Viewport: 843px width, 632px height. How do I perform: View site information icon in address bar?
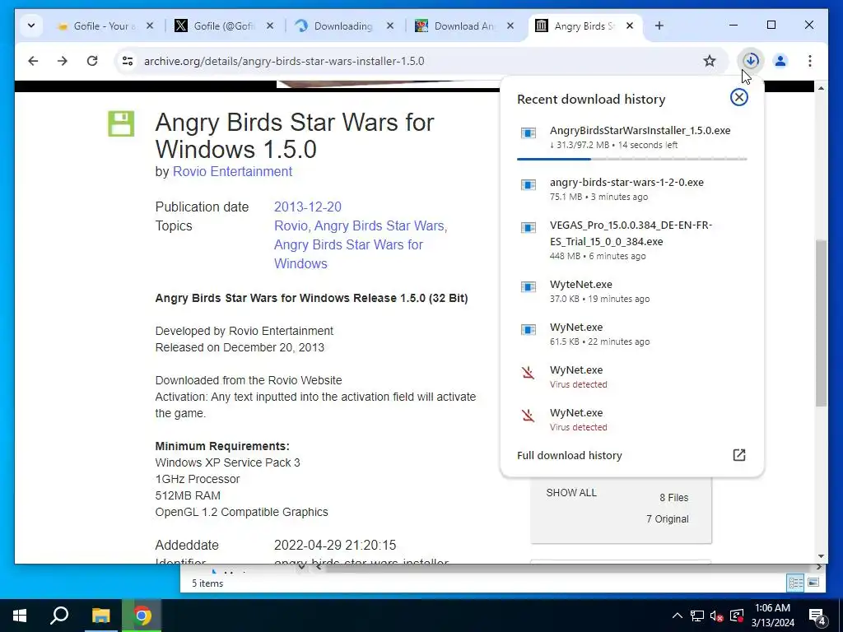pyautogui.click(x=128, y=61)
